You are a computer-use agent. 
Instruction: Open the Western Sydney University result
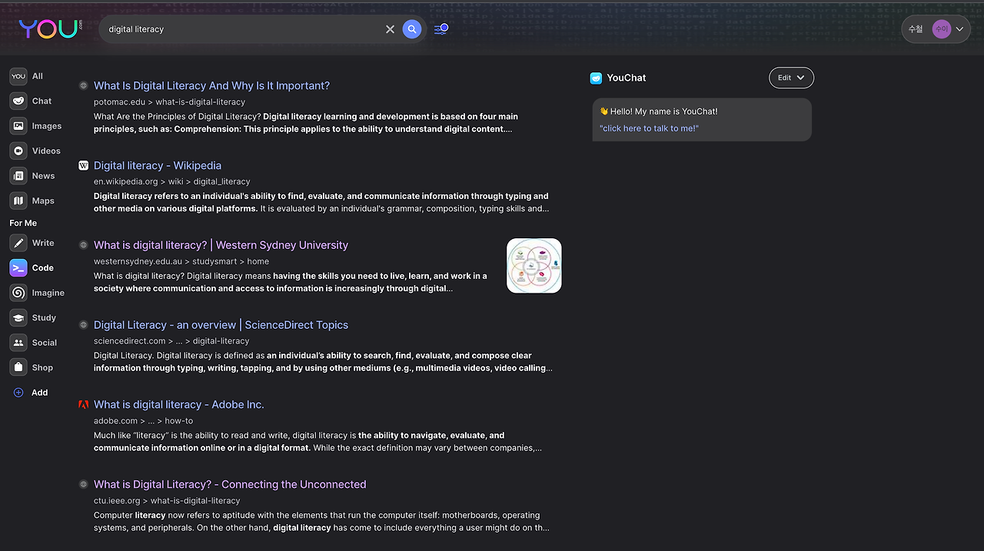coord(221,245)
